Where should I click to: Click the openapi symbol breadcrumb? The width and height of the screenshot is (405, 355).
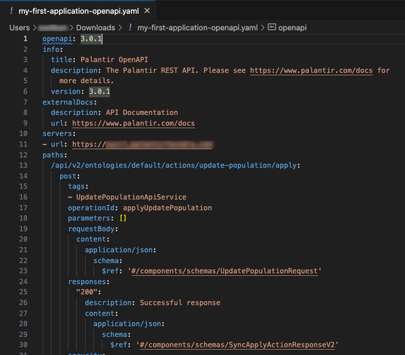point(292,28)
